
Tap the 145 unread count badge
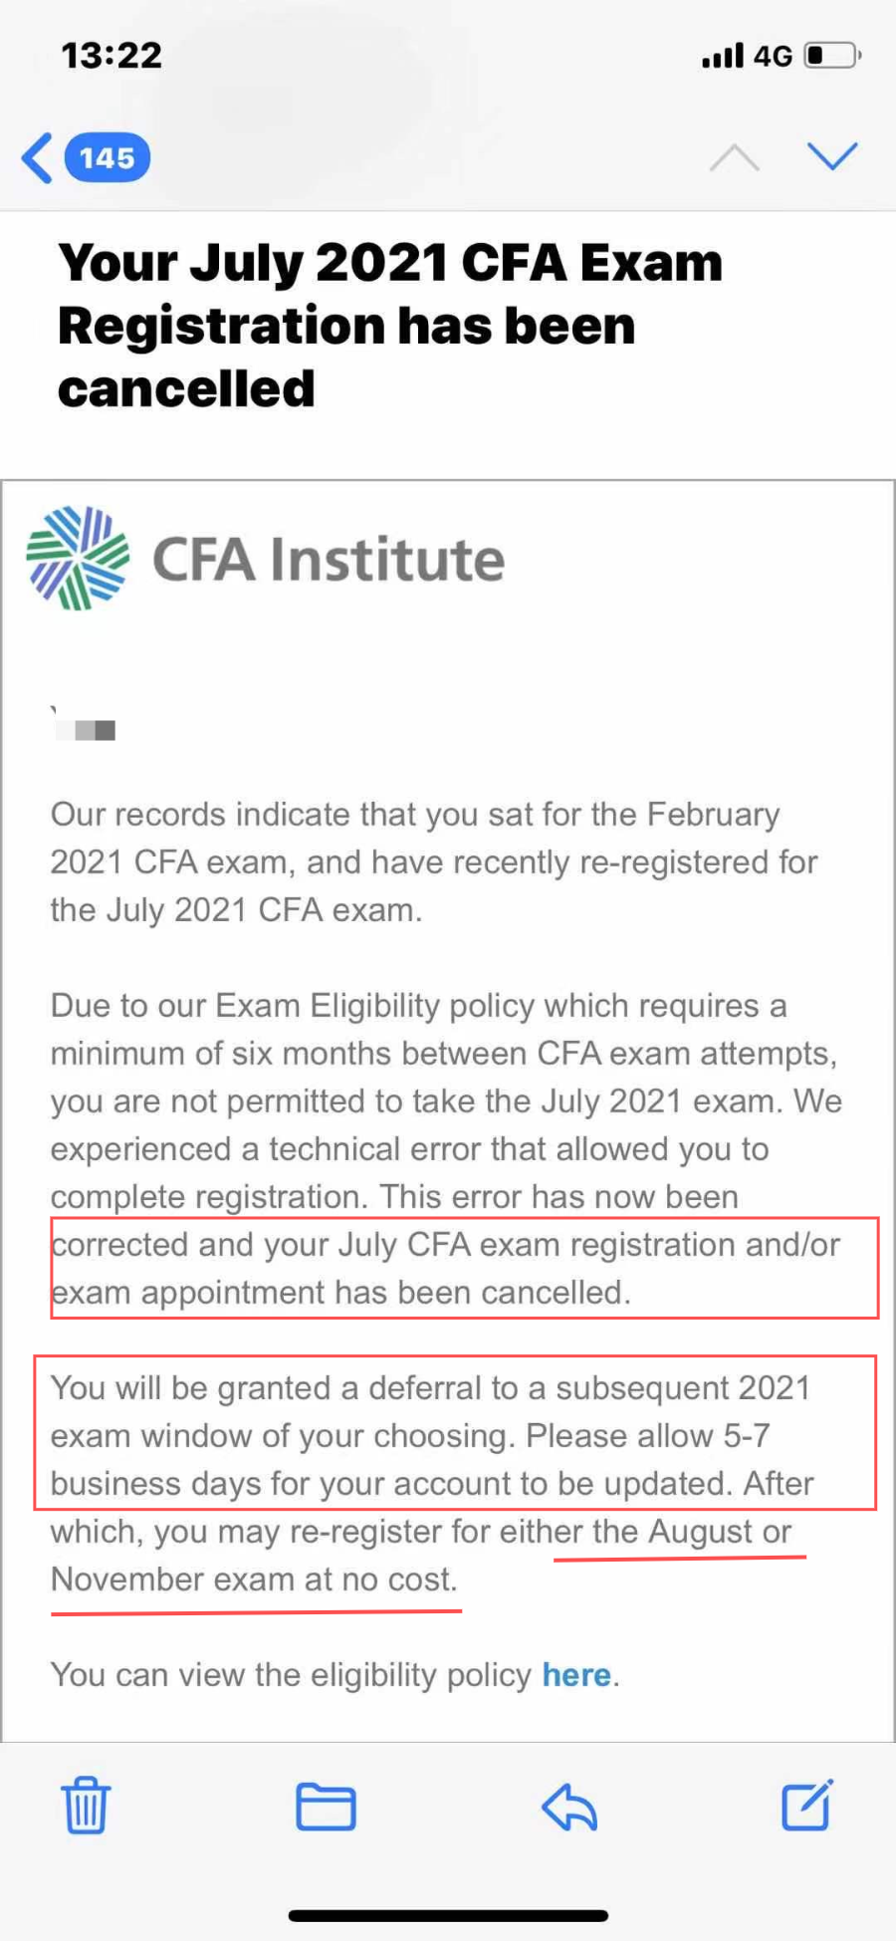pos(107,158)
